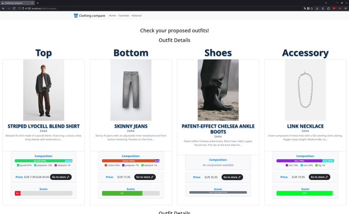This screenshot has height=214, width=349.
Task: Click the LINK NECKLACE title
Action: (x=305, y=126)
